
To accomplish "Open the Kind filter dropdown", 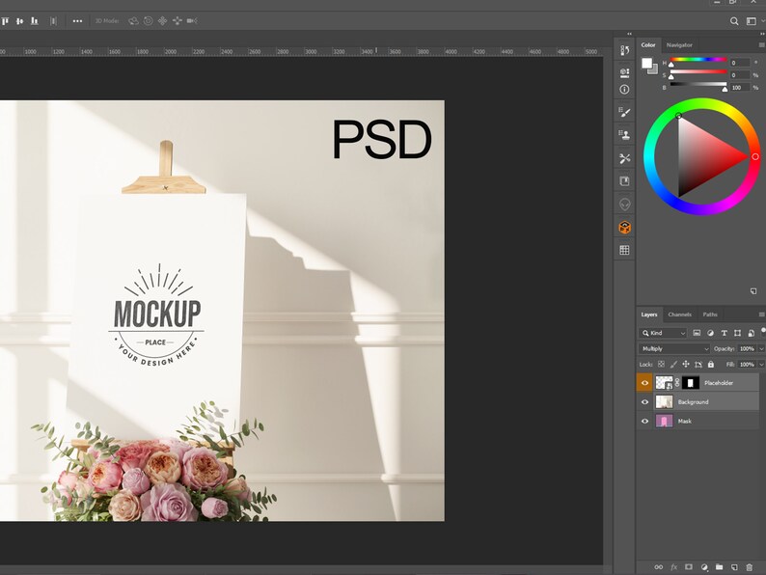I will [663, 333].
